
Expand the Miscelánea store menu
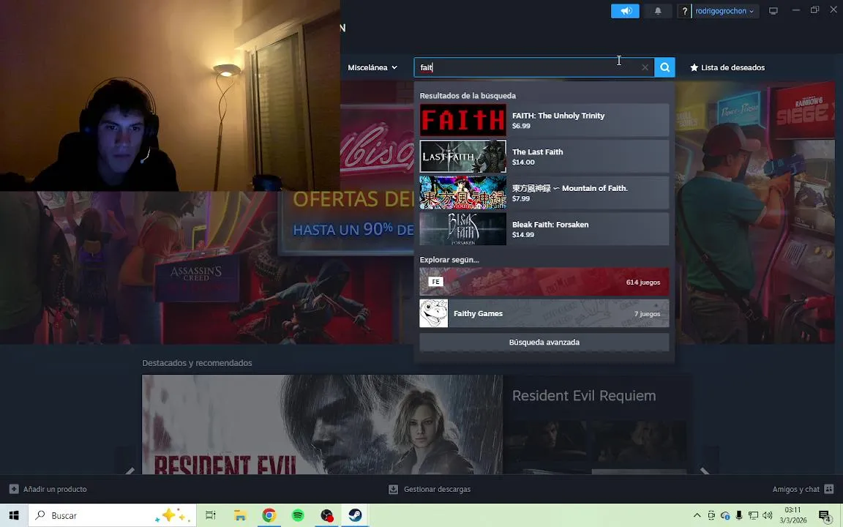point(372,67)
